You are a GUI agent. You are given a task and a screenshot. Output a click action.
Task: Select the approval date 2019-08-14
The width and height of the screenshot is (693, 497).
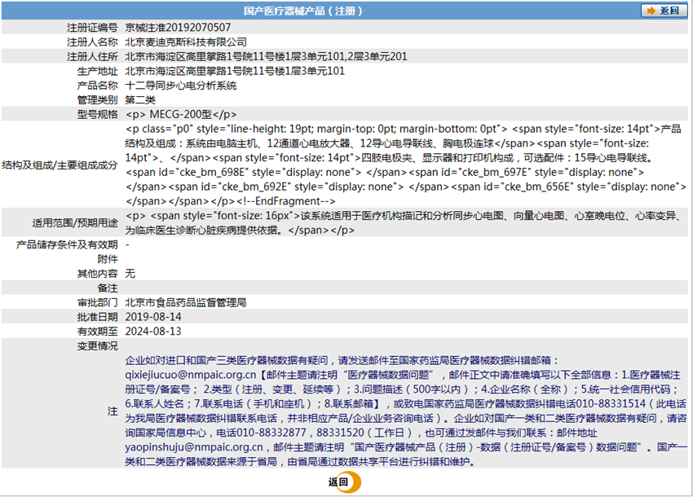[x=155, y=316]
